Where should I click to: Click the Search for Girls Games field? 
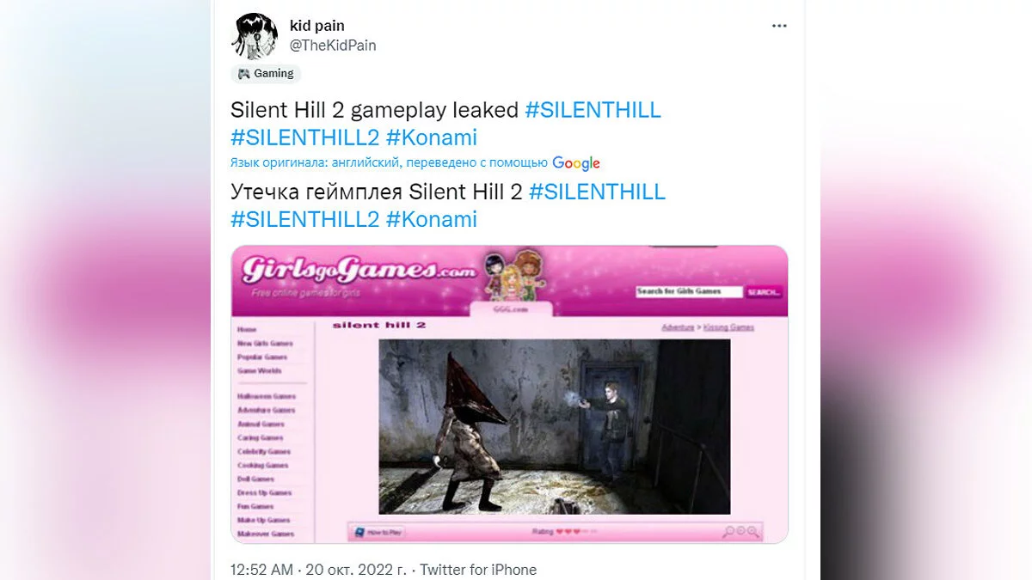(x=688, y=291)
